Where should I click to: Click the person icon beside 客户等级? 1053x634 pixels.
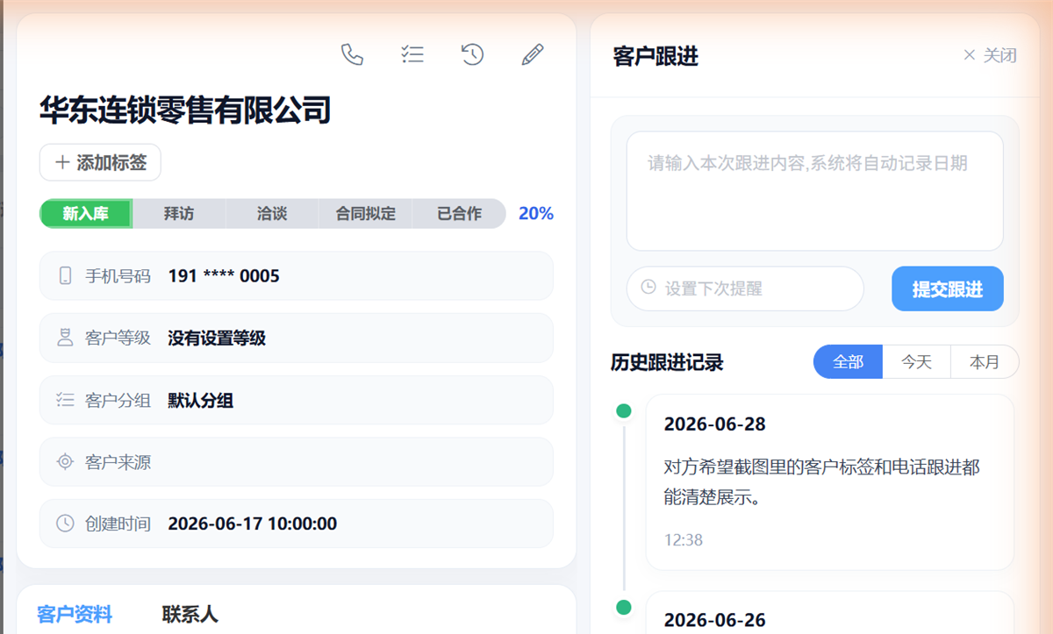click(65, 338)
